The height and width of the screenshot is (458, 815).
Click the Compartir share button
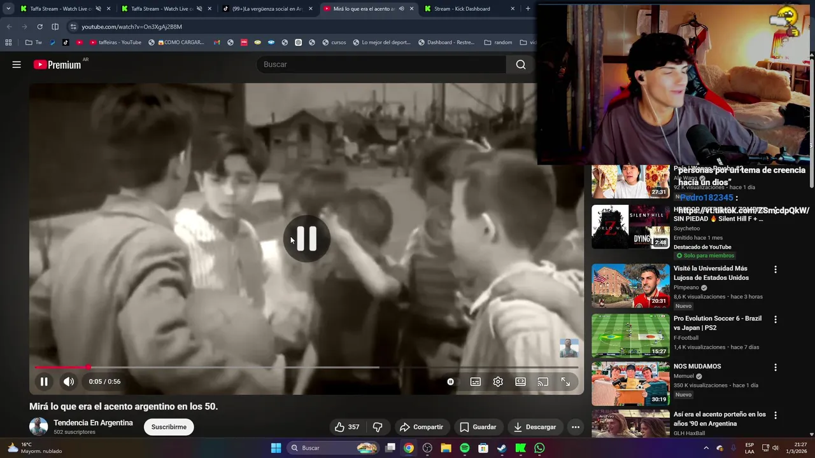421,427
